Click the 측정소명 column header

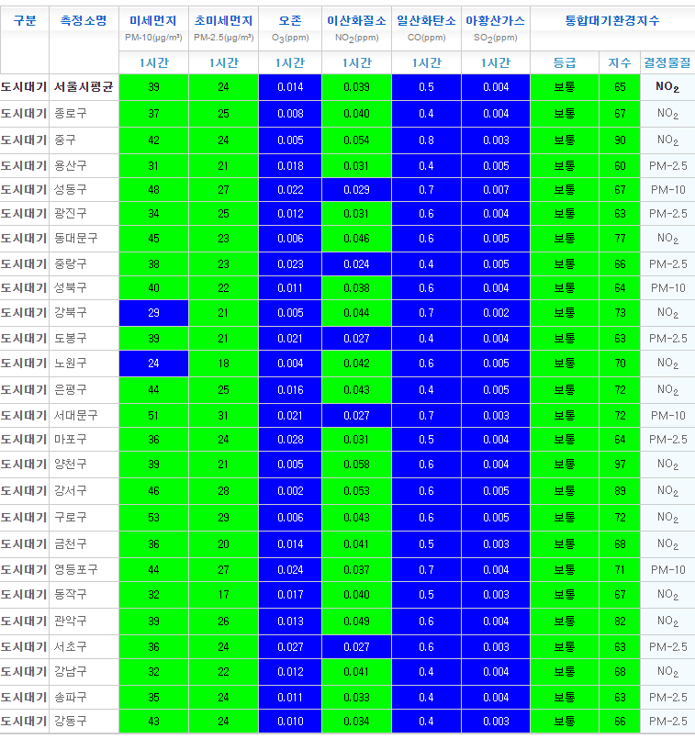pos(83,20)
